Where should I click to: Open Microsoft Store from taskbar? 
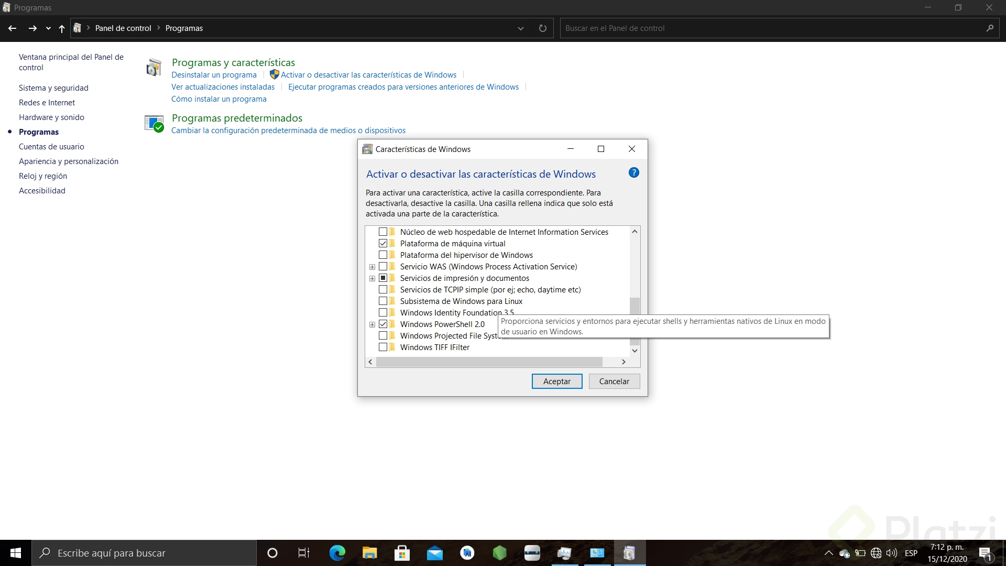click(402, 553)
